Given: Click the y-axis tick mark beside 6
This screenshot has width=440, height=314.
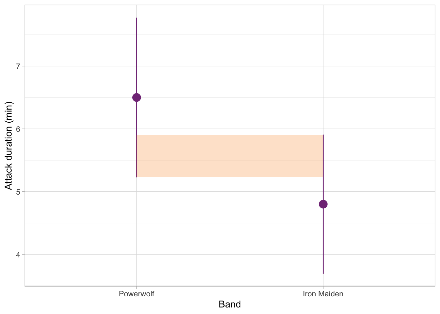Looking at the screenshot, I should pyautogui.click(x=24, y=129).
